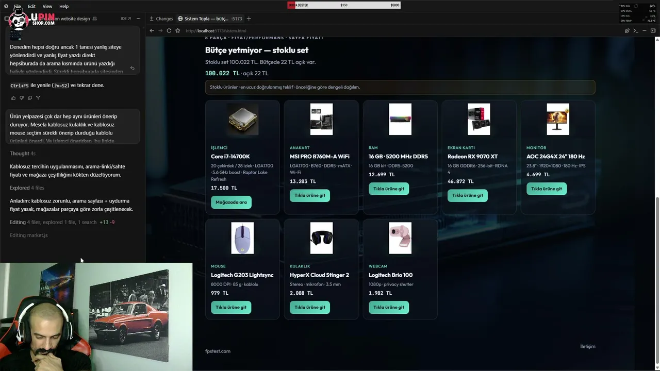Go to product for MSI PRO B760M-A WiFi
660x371 pixels.
310,195
